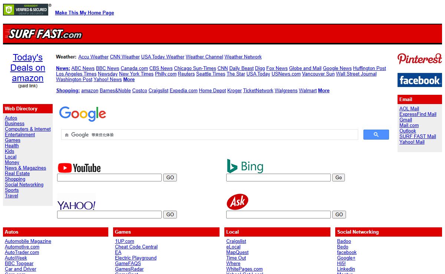Open Autos in Web Directory
The image size is (445, 274).
pyautogui.click(x=11, y=118)
